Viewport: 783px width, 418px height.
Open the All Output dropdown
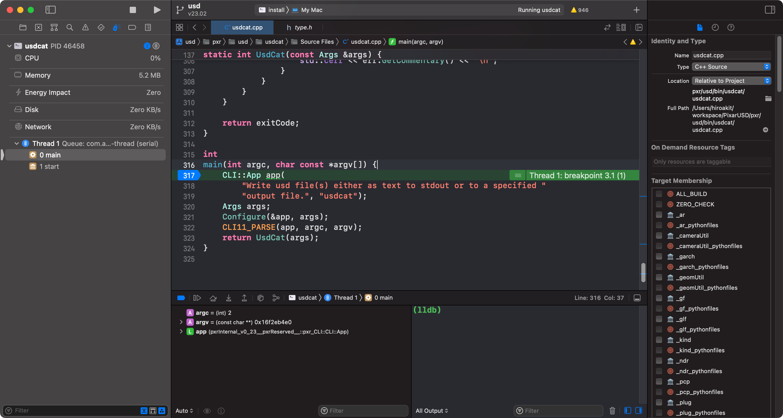point(432,411)
